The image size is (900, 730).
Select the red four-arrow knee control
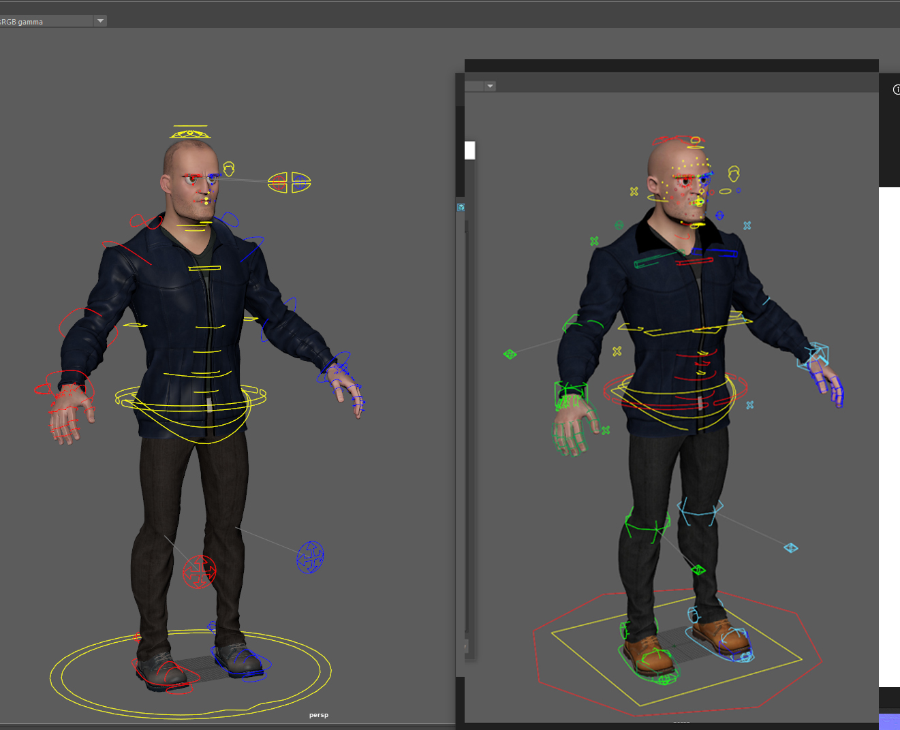[x=199, y=571]
